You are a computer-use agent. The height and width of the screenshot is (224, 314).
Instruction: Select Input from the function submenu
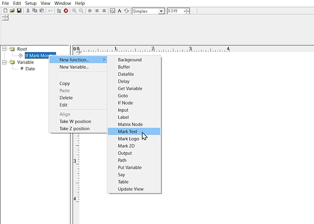134,110
